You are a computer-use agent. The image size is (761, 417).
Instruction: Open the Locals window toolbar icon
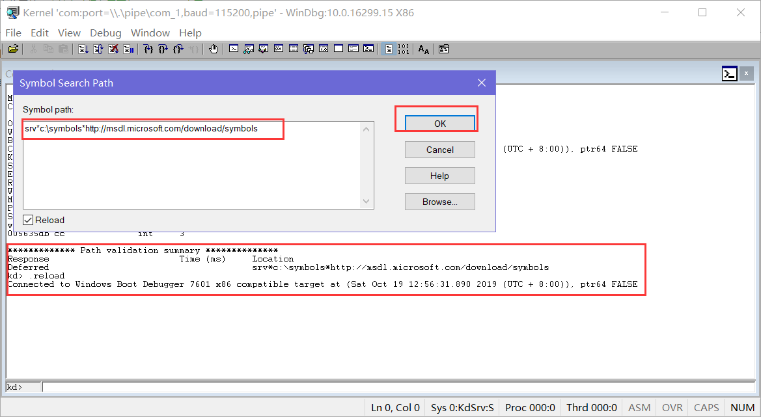pos(264,49)
